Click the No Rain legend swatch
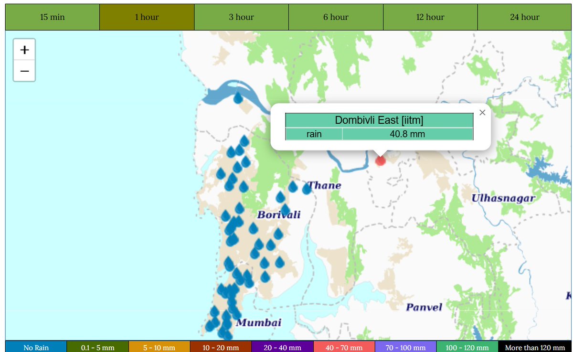The height and width of the screenshot is (352, 573). coord(36,347)
